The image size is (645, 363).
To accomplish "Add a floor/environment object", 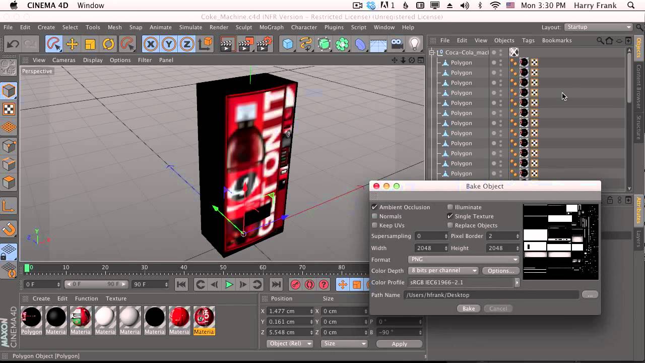I will click(x=378, y=44).
